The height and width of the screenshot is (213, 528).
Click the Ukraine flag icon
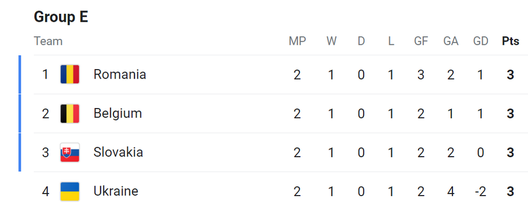[70, 191]
